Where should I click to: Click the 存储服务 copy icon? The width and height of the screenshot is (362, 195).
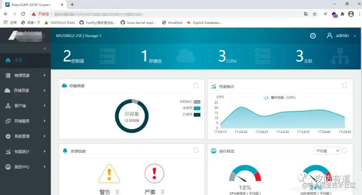8,121
